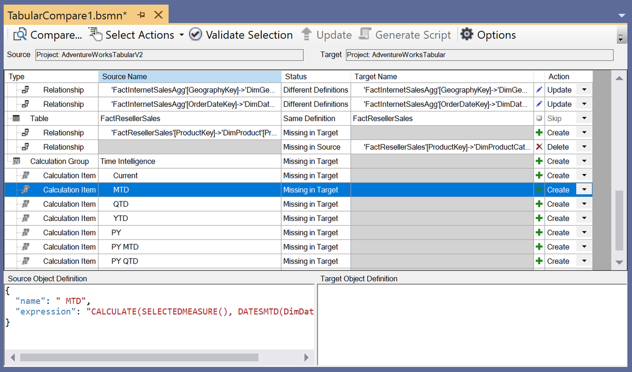Open action dropdown for the Delete relationship row
This screenshot has width=632, height=372.
pyautogui.click(x=584, y=147)
